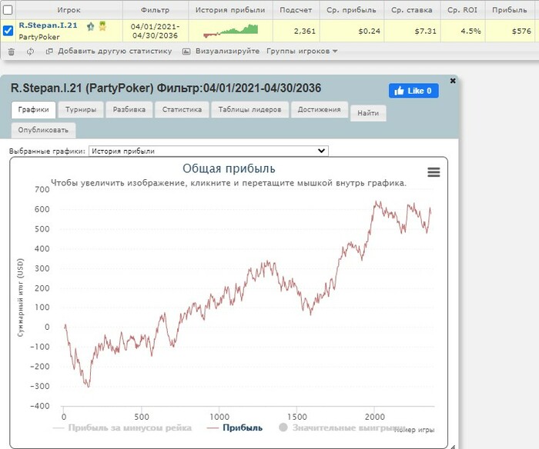The width and height of the screenshot is (539, 449).
Task: Click the Найти tab
Action: tap(368, 113)
